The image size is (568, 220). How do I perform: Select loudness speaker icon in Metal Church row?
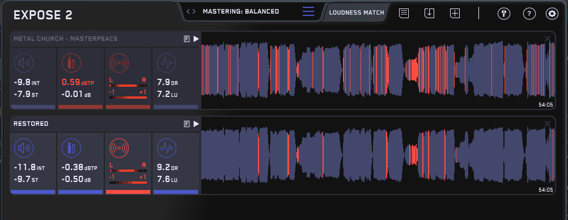pyautogui.click(x=24, y=63)
